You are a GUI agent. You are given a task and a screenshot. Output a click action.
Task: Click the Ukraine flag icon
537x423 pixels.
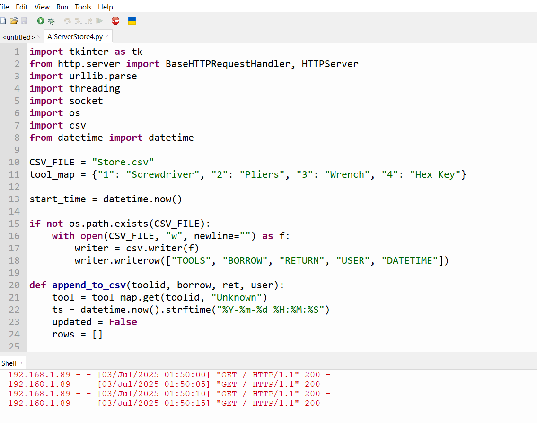pos(132,21)
